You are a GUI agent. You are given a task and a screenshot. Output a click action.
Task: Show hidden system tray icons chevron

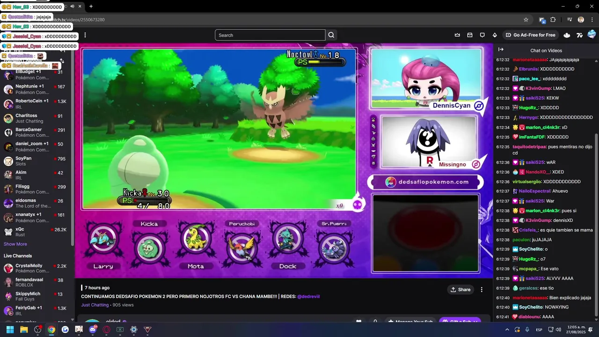coord(507,330)
